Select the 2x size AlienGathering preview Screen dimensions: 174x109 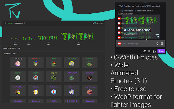29,39
